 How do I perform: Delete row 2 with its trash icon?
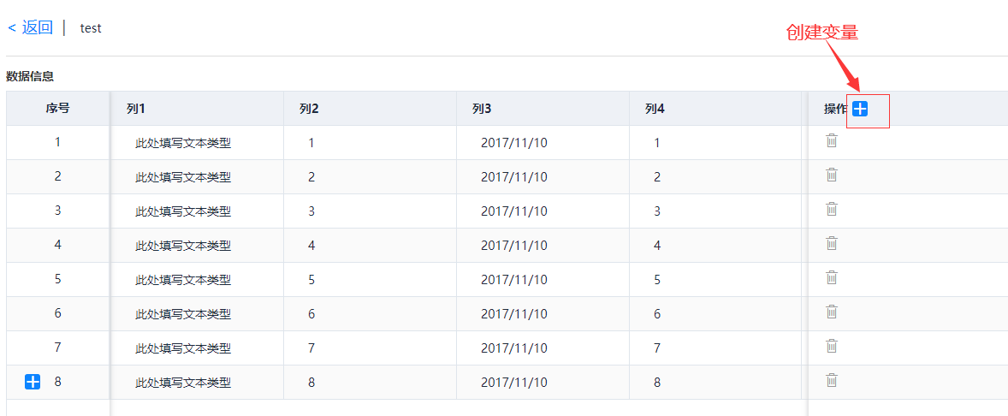tap(831, 175)
